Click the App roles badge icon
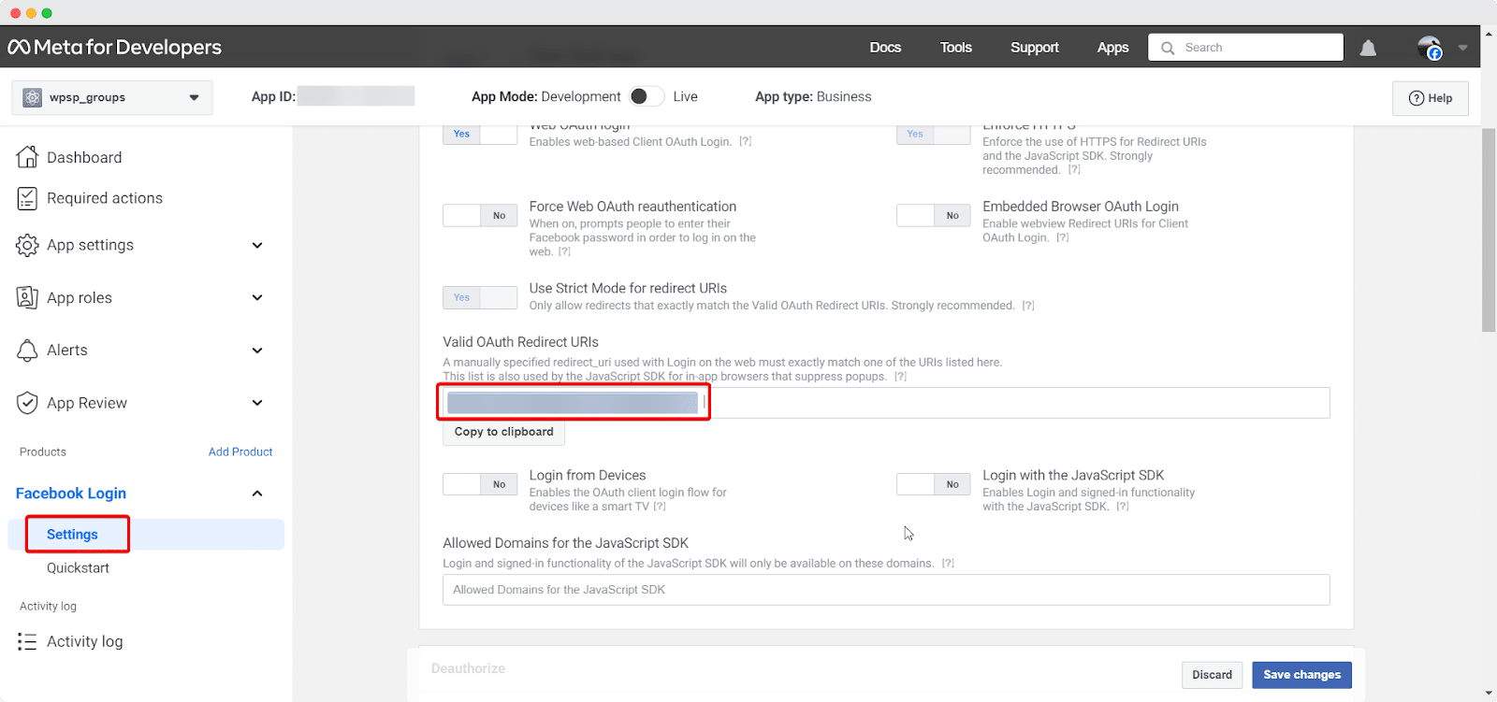The height and width of the screenshot is (702, 1497). (x=27, y=297)
